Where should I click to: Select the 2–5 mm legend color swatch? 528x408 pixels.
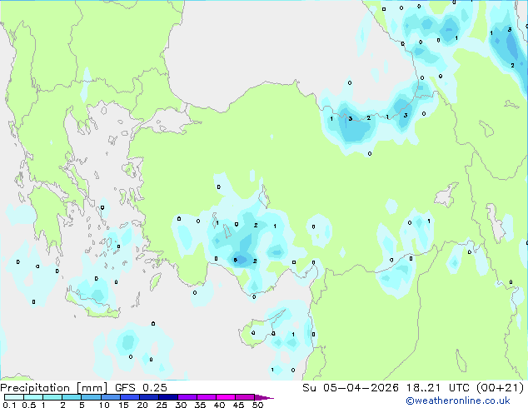72,397
